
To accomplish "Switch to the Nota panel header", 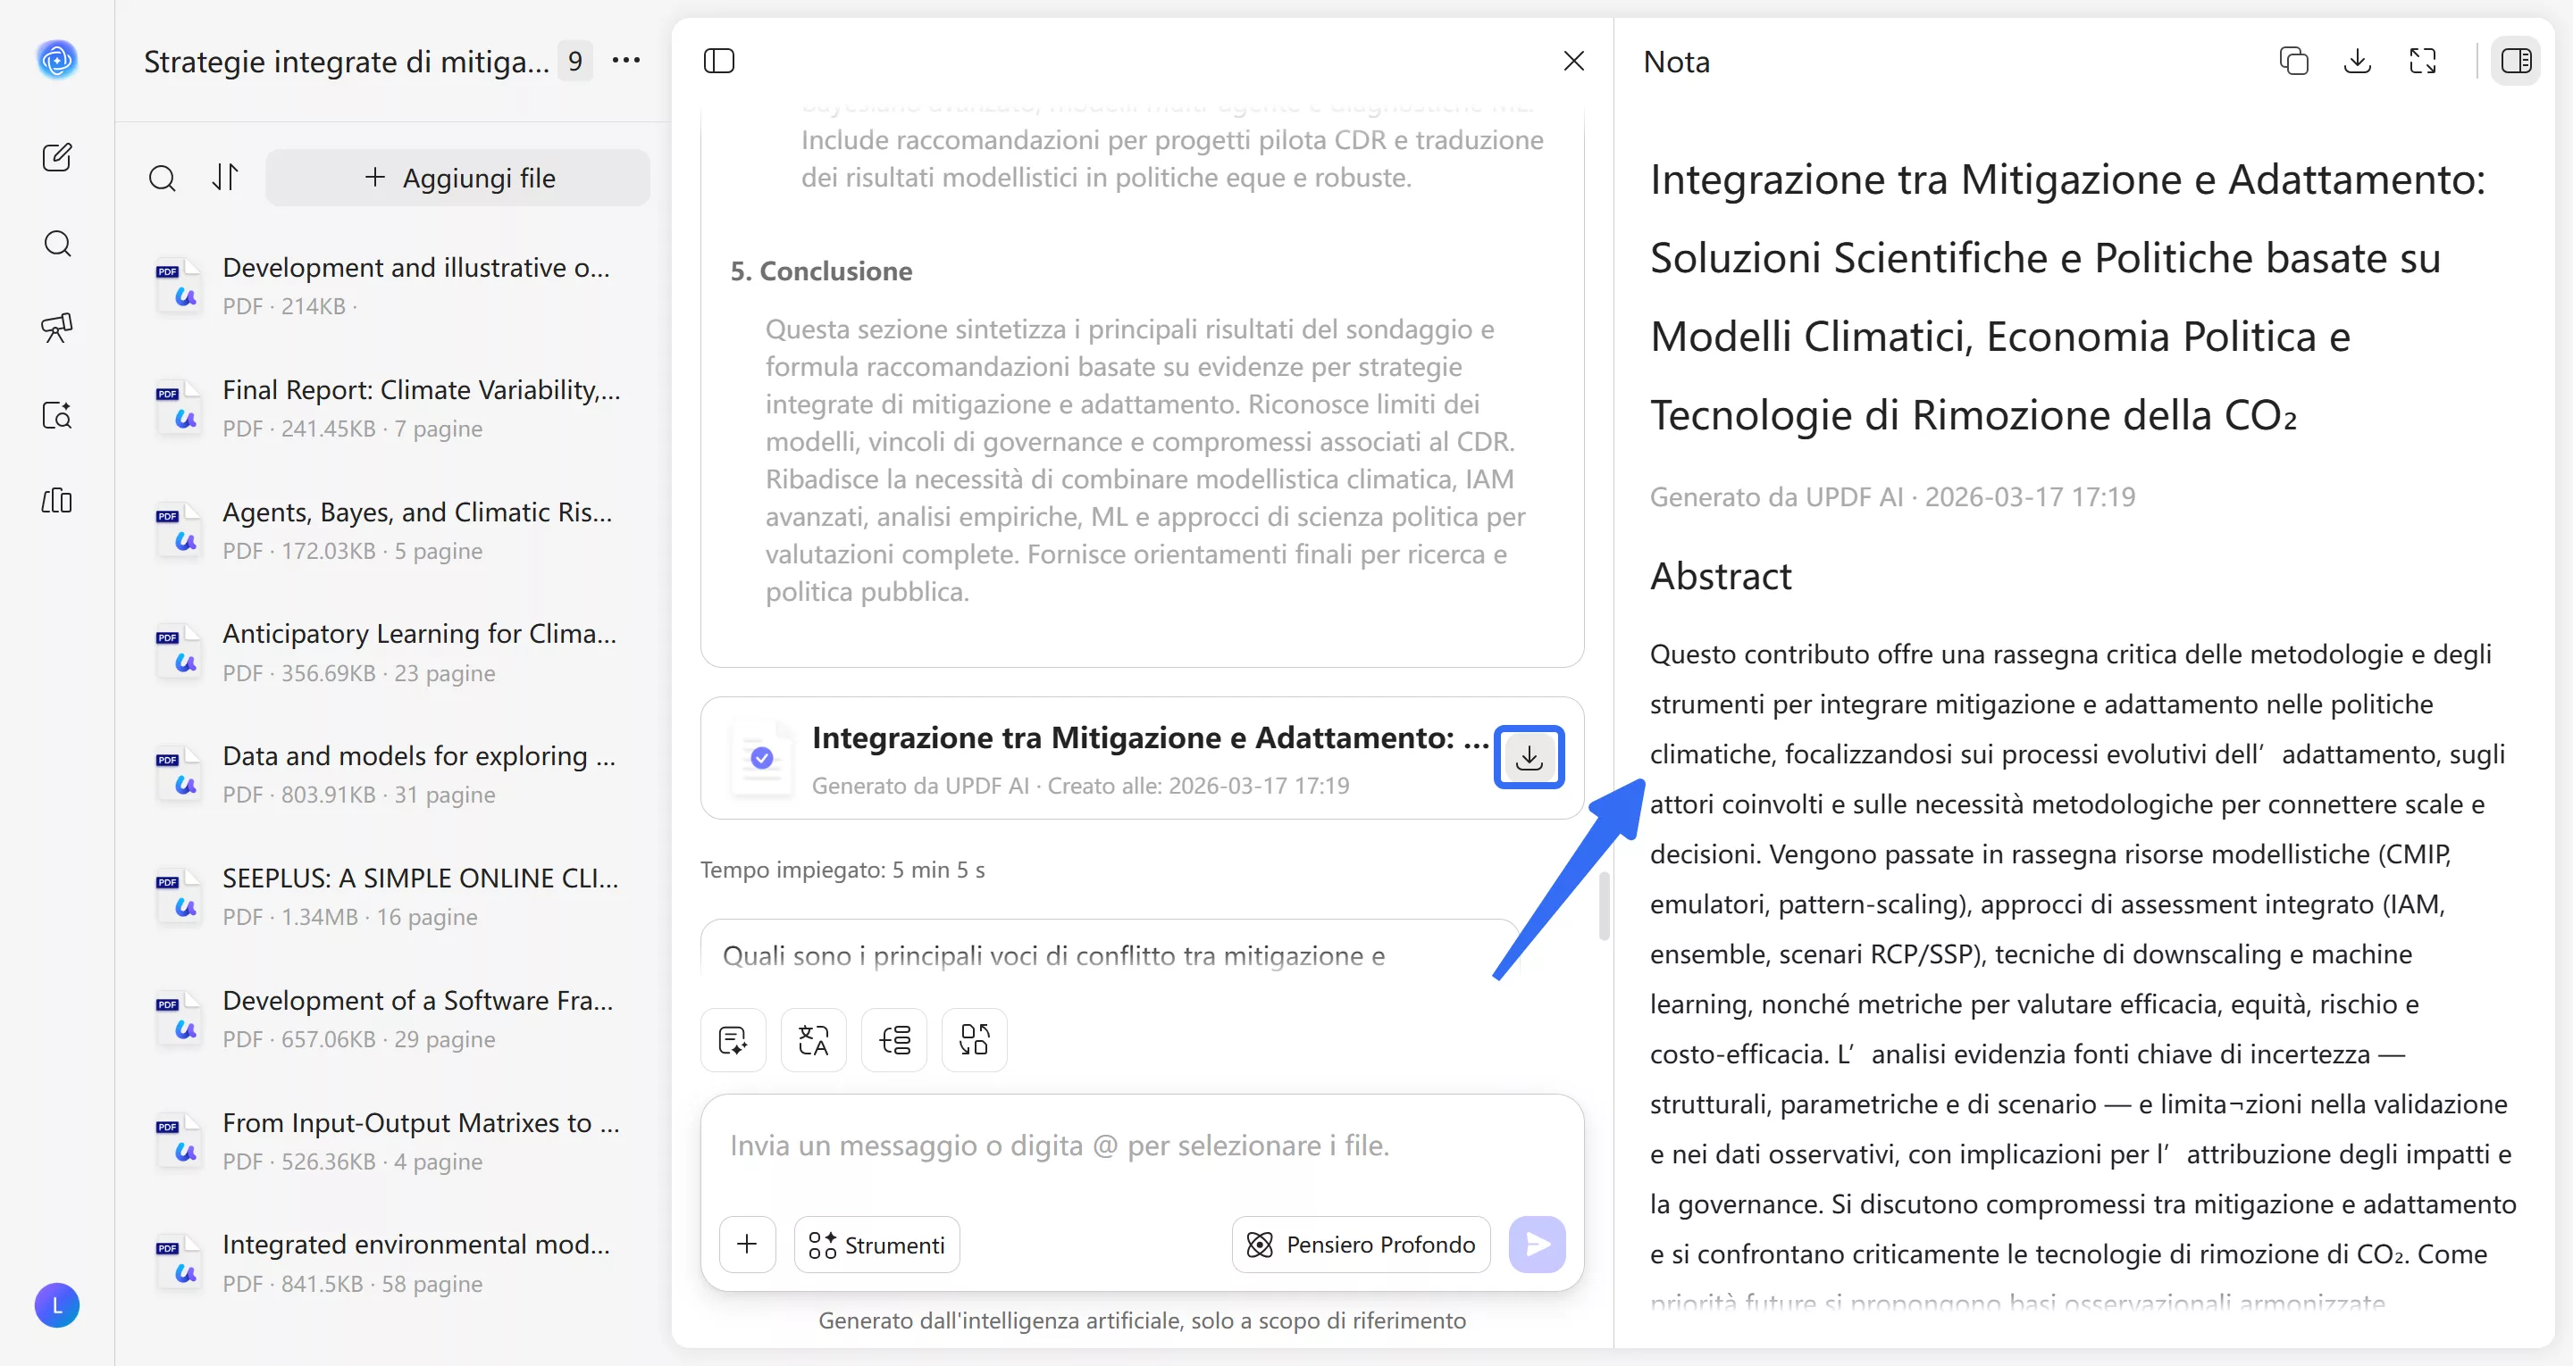I will tap(1676, 61).
